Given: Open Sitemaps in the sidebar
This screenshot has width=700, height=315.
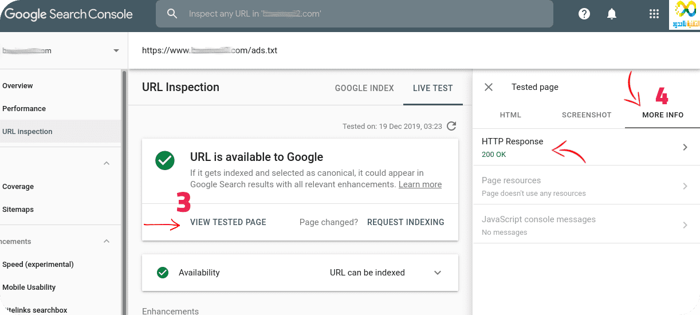Looking at the screenshot, I should coord(18,210).
